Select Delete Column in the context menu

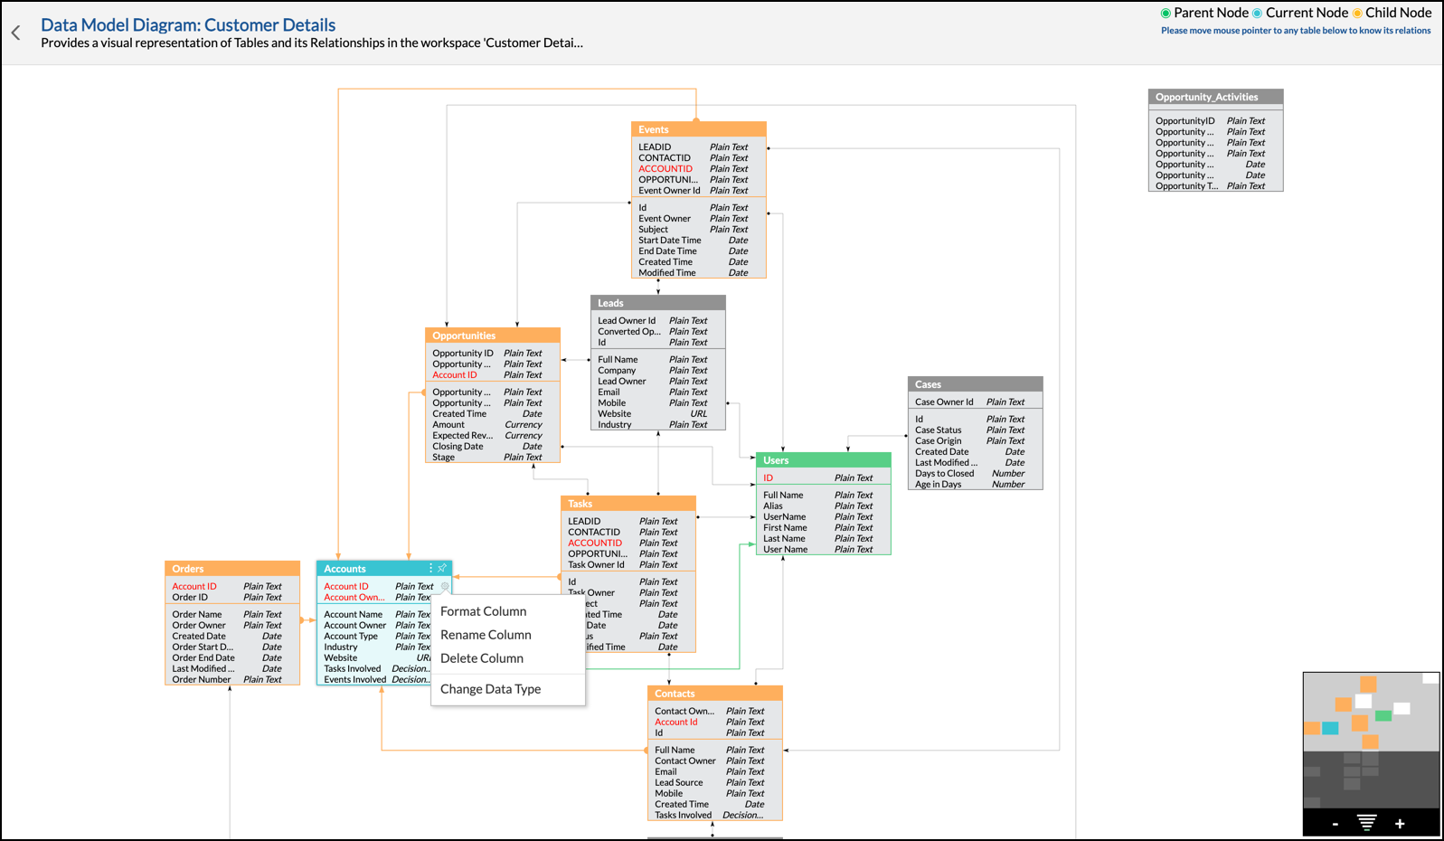point(482,658)
